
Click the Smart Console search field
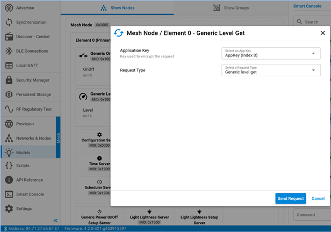(314, 22)
